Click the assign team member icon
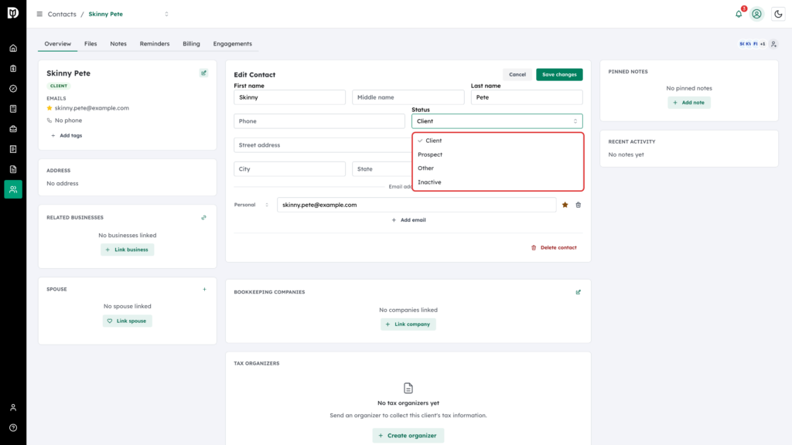 pyautogui.click(x=773, y=44)
